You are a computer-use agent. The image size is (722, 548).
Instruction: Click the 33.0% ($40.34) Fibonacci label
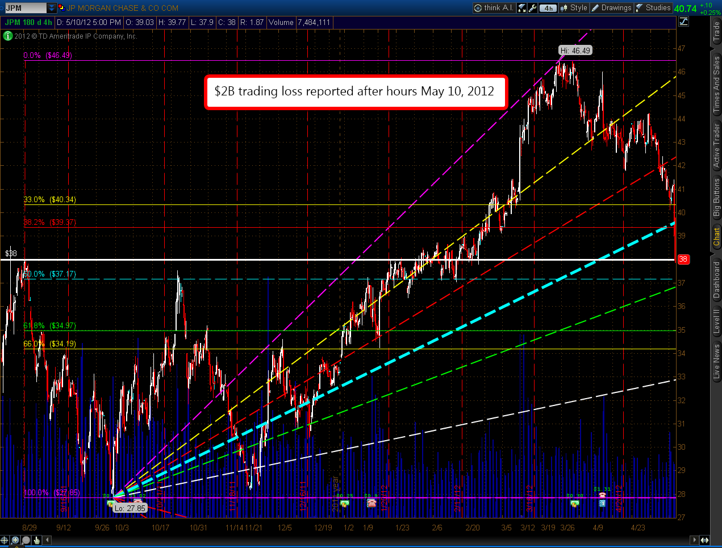tap(49, 199)
